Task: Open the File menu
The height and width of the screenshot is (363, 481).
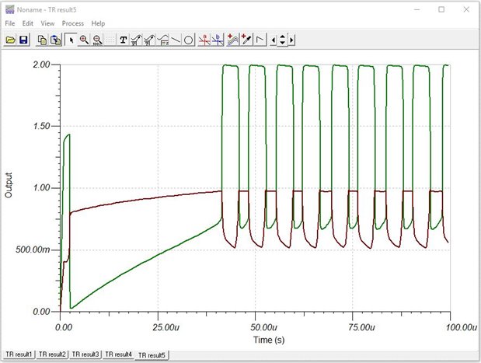Action: (10, 23)
